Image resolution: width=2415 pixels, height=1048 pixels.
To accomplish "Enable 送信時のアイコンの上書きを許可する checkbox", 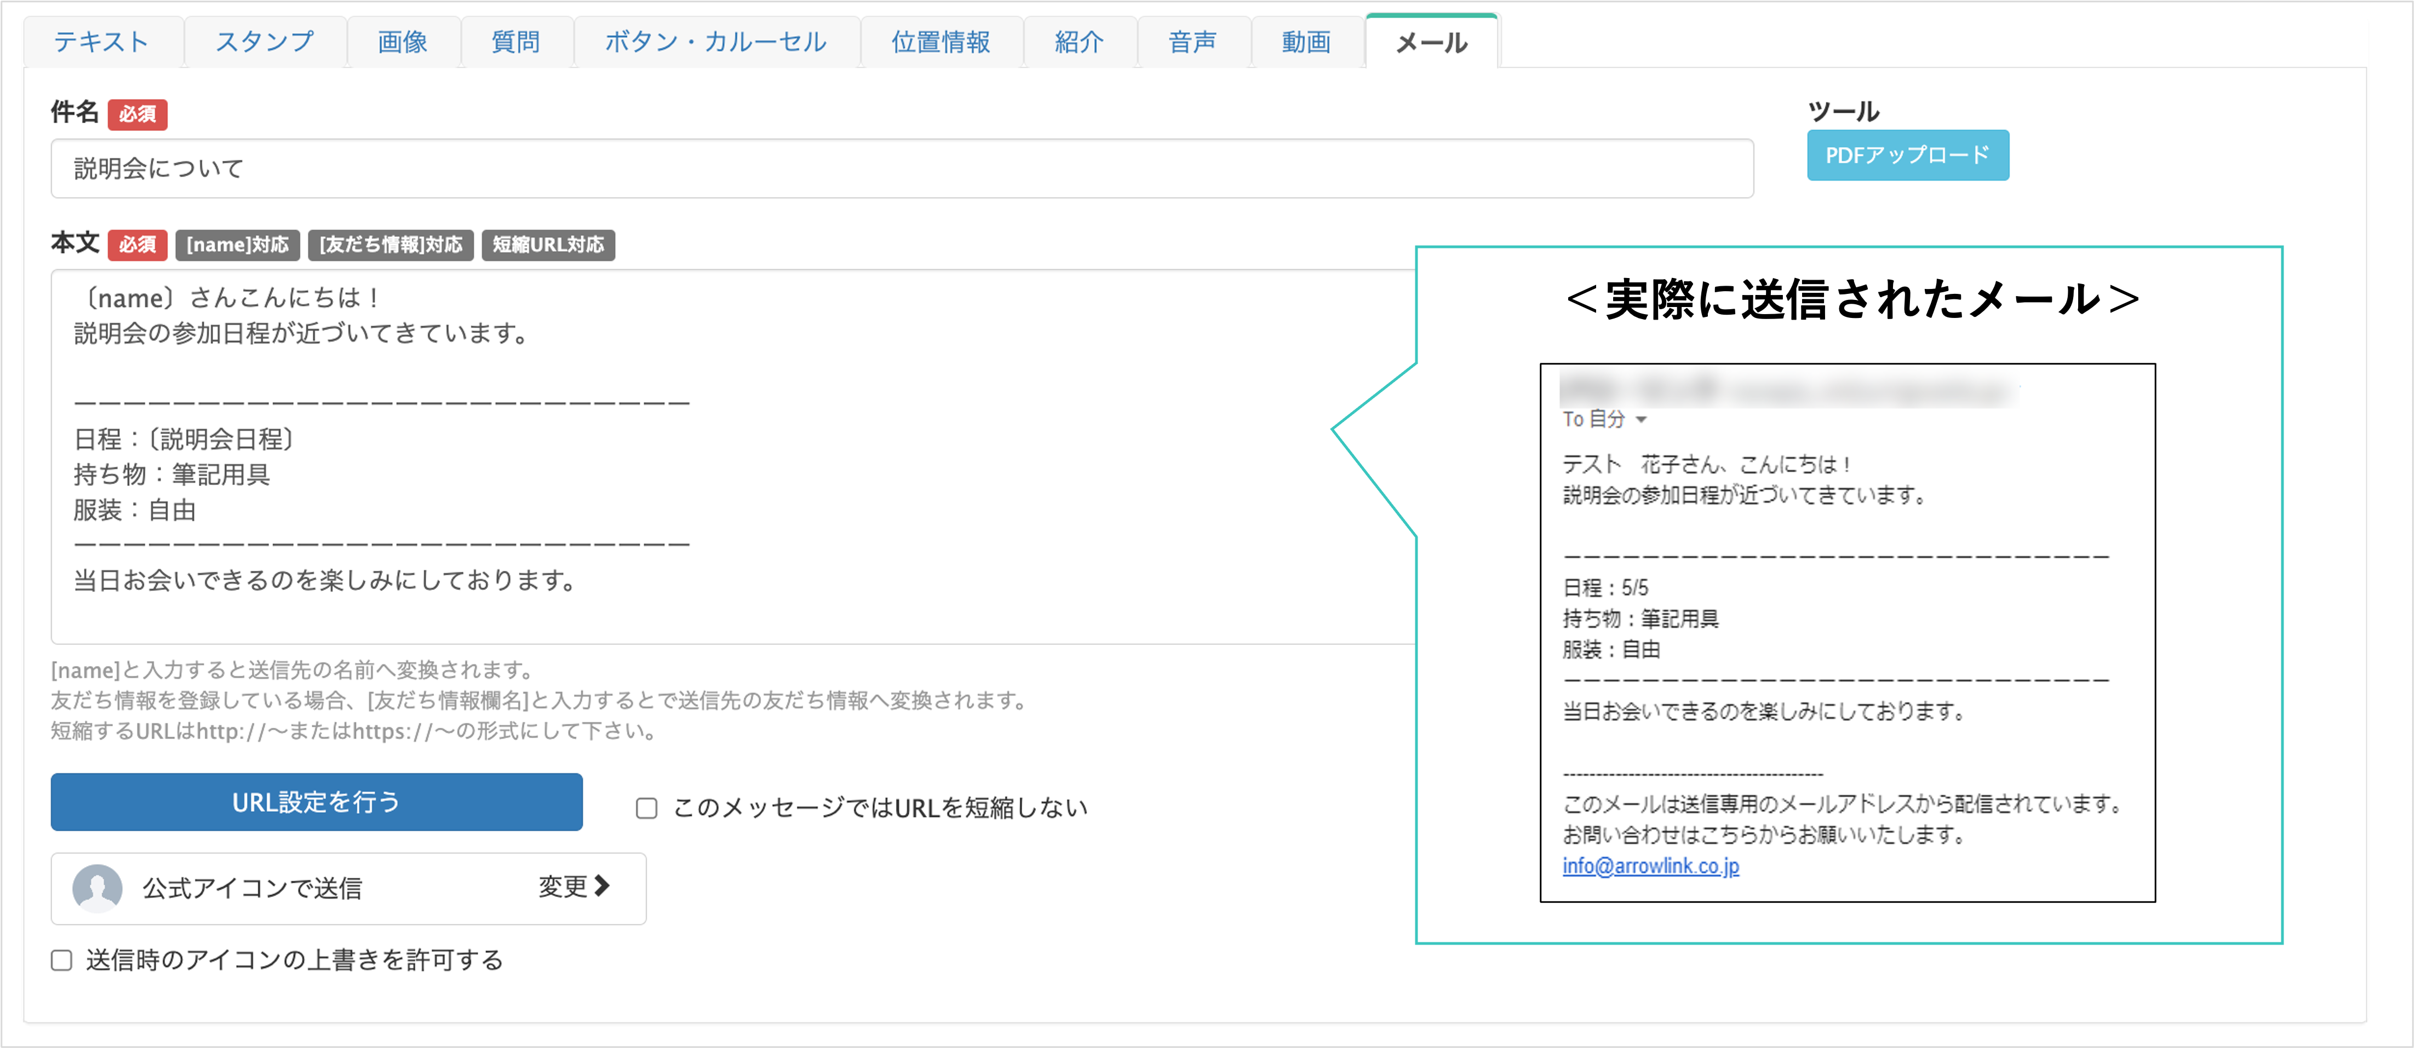I will tap(61, 960).
